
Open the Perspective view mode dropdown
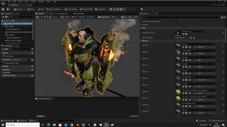tap(104, 17)
